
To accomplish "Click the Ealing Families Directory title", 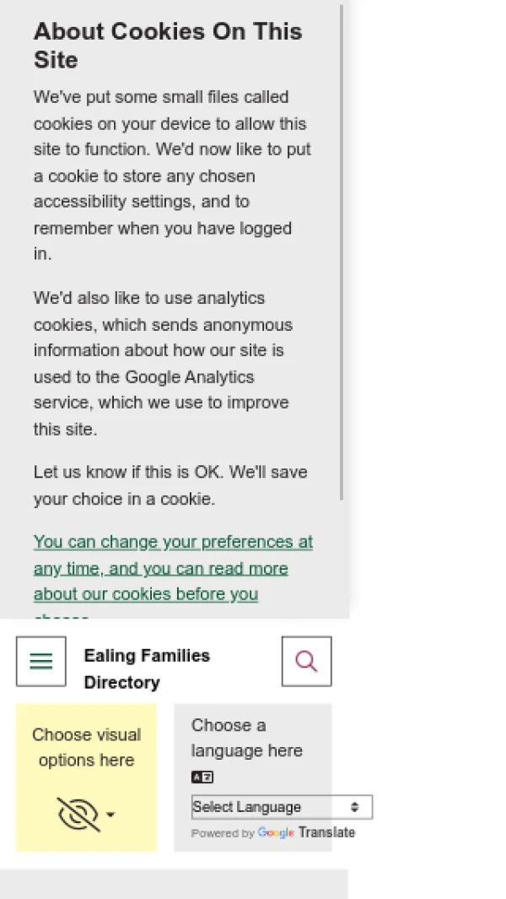I will (147, 669).
